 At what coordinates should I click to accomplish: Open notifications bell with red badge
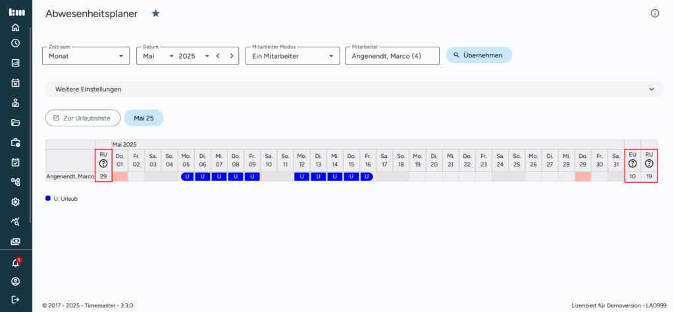(16, 263)
